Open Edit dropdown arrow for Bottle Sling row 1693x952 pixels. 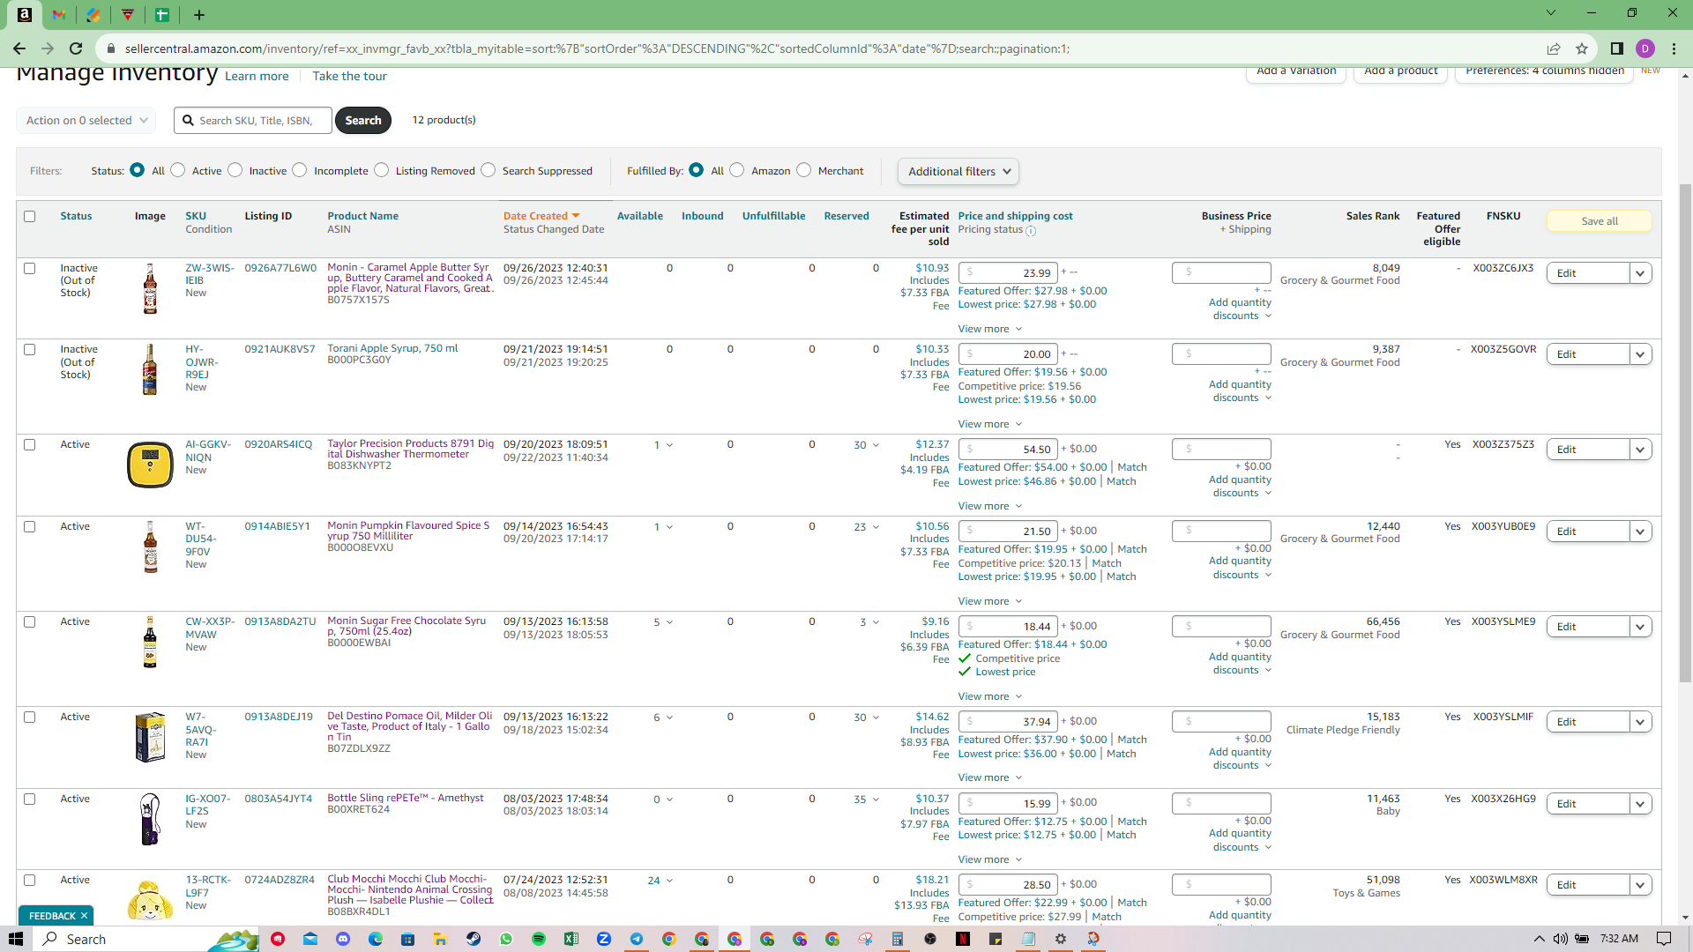[1640, 804]
